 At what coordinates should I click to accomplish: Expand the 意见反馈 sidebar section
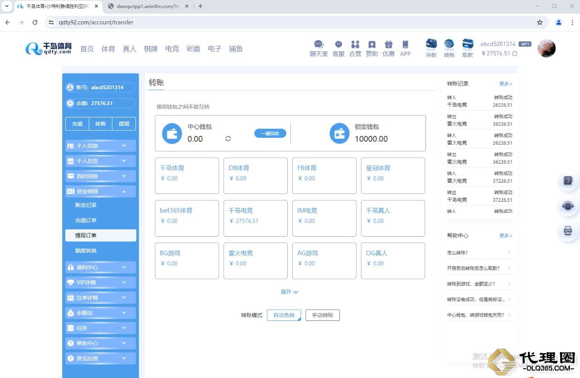[x=101, y=358]
